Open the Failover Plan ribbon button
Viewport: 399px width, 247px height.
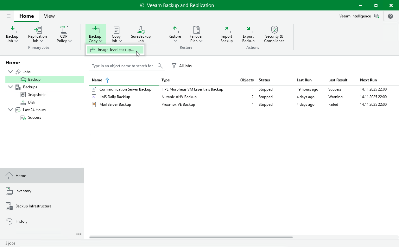coord(196,34)
